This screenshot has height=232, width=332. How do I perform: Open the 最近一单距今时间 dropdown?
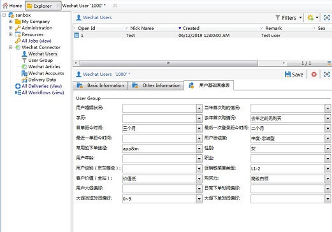coord(199,138)
